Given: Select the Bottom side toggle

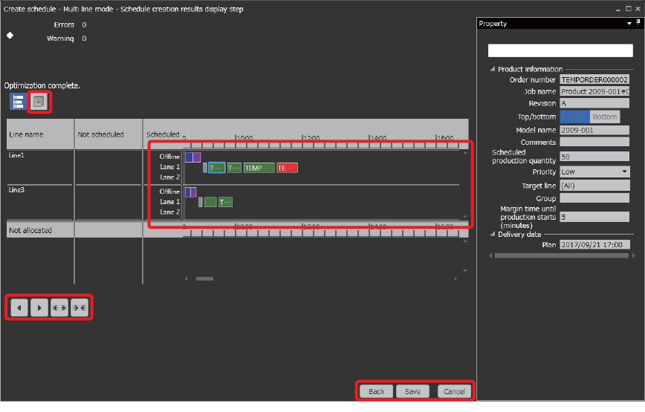Looking at the screenshot, I should [x=605, y=117].
